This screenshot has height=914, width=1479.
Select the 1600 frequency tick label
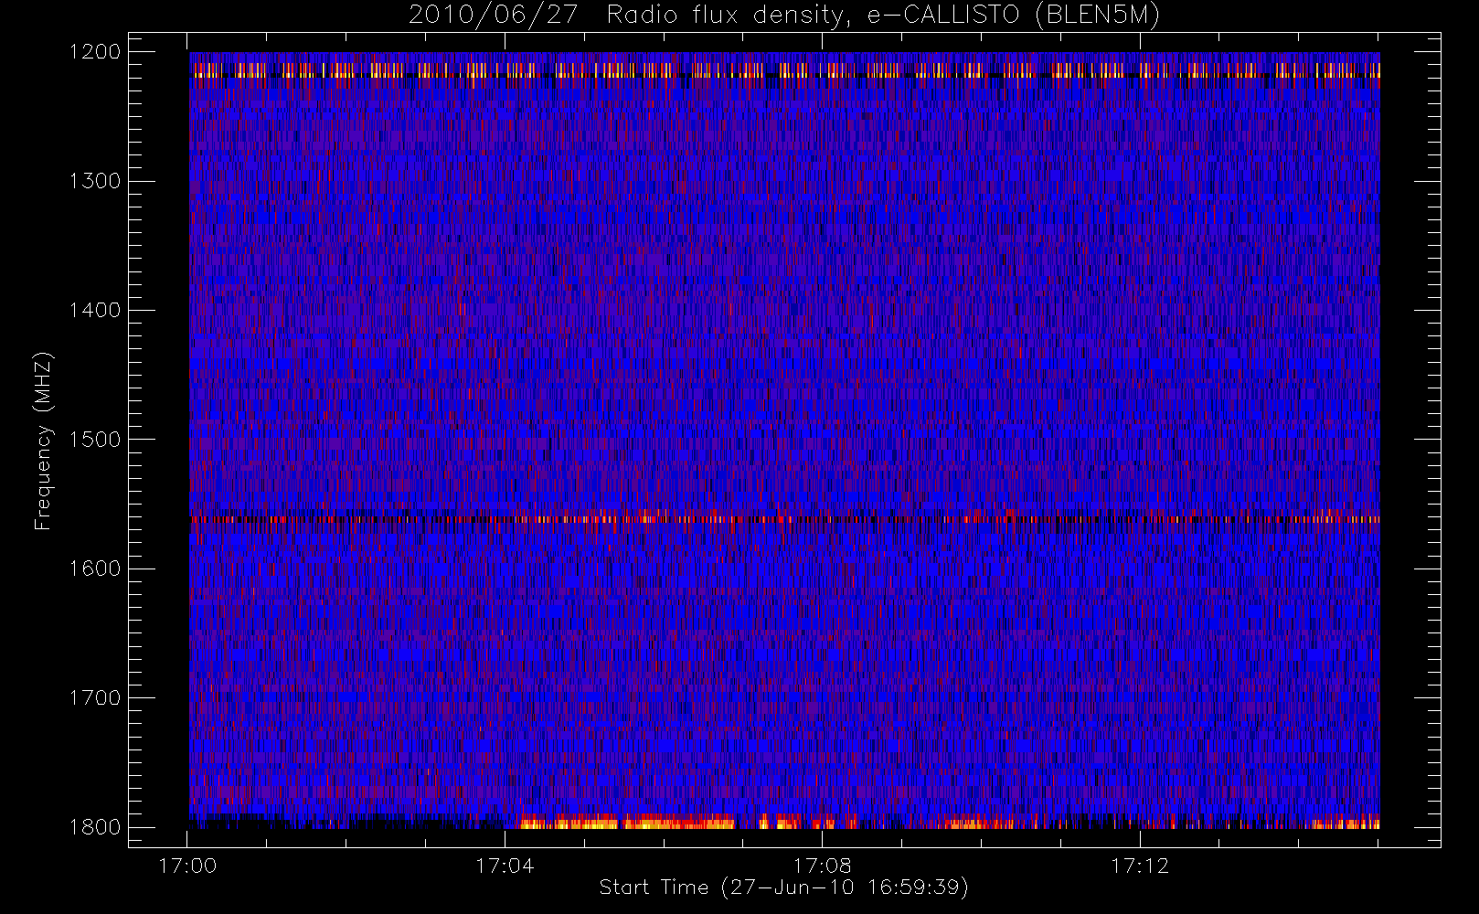[x=95, y=569]
